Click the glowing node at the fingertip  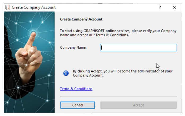(x=33, y=33)
